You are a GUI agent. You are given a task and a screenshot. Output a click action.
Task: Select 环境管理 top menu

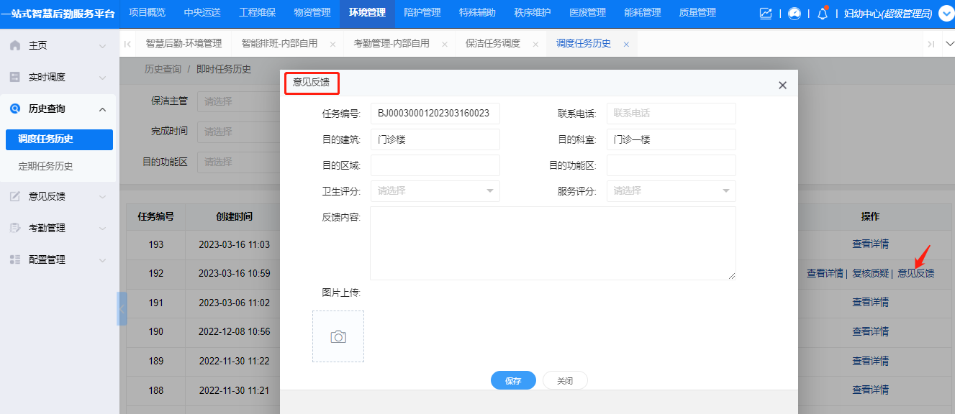click(367, 12)
